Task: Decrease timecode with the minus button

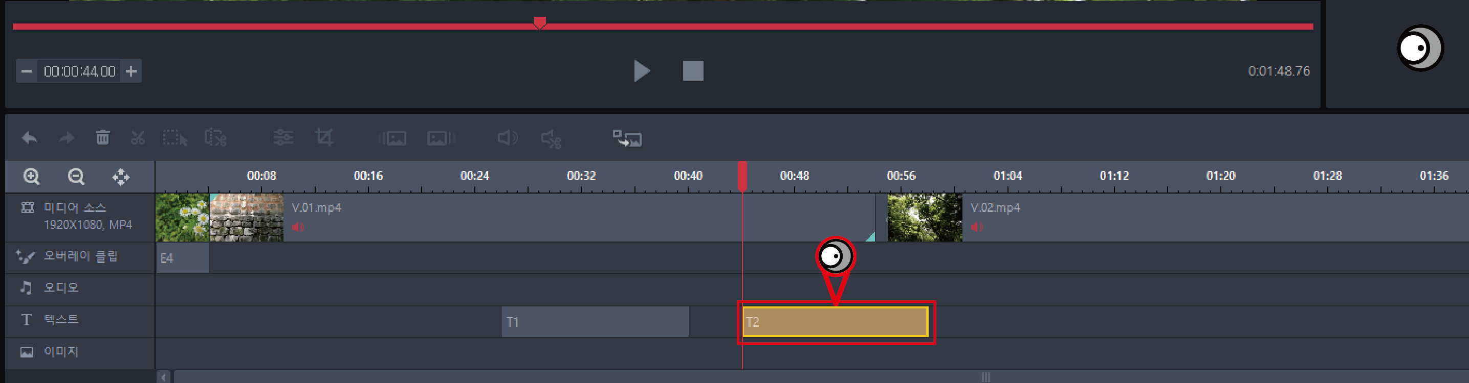Action: 26,71
